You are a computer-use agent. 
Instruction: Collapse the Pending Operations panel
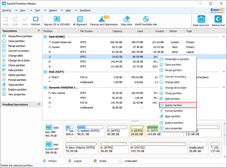tap(39, 104)
